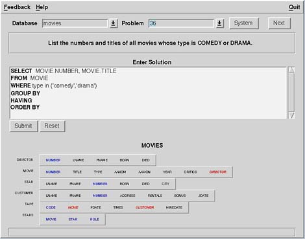
Task: Click red CUSTOMER attribute in TAPE row
Action: click(145, 207)
